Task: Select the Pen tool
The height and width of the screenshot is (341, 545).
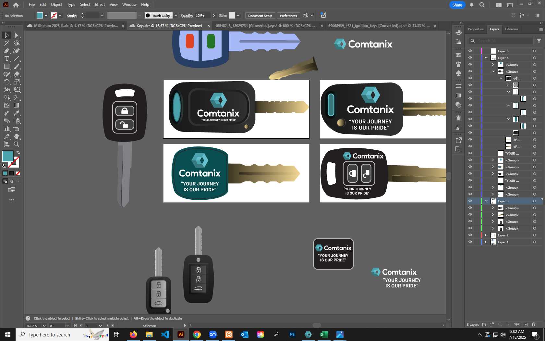Action: coord(6,51)
